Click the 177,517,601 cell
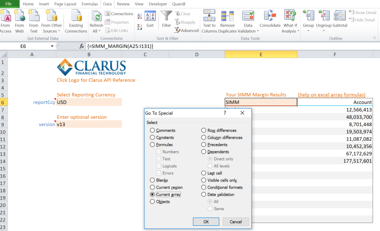Screen dimensions: 380x231 point(335,161)
